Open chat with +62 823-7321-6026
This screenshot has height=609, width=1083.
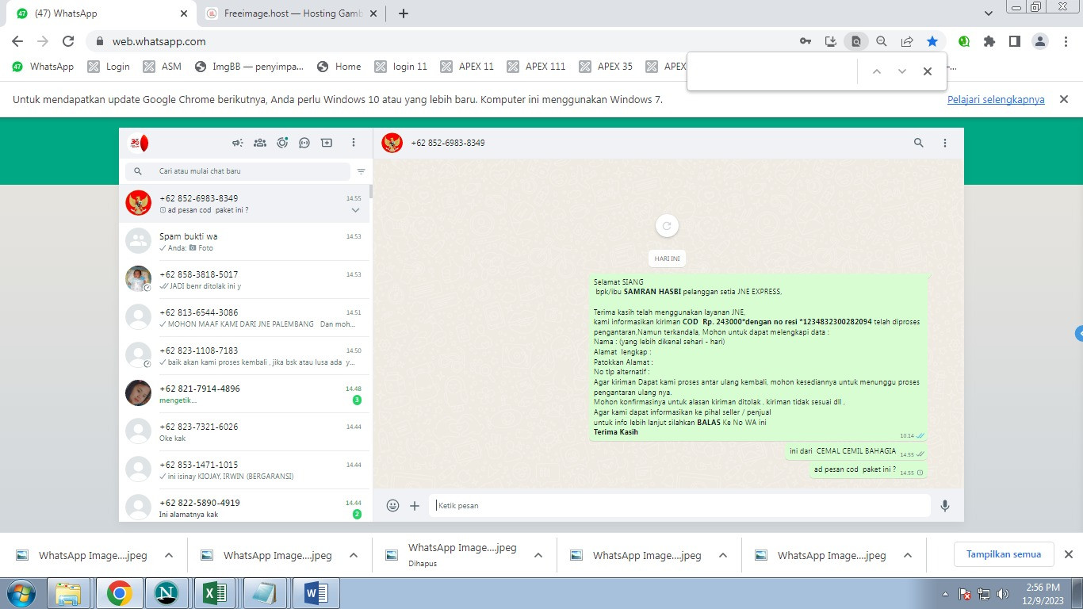(244, 432)
